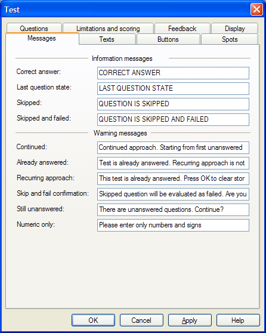The width and height of the screenshot is (266, 333).
Task: Select the Feedback tab
Action: (x=182, y=29)
